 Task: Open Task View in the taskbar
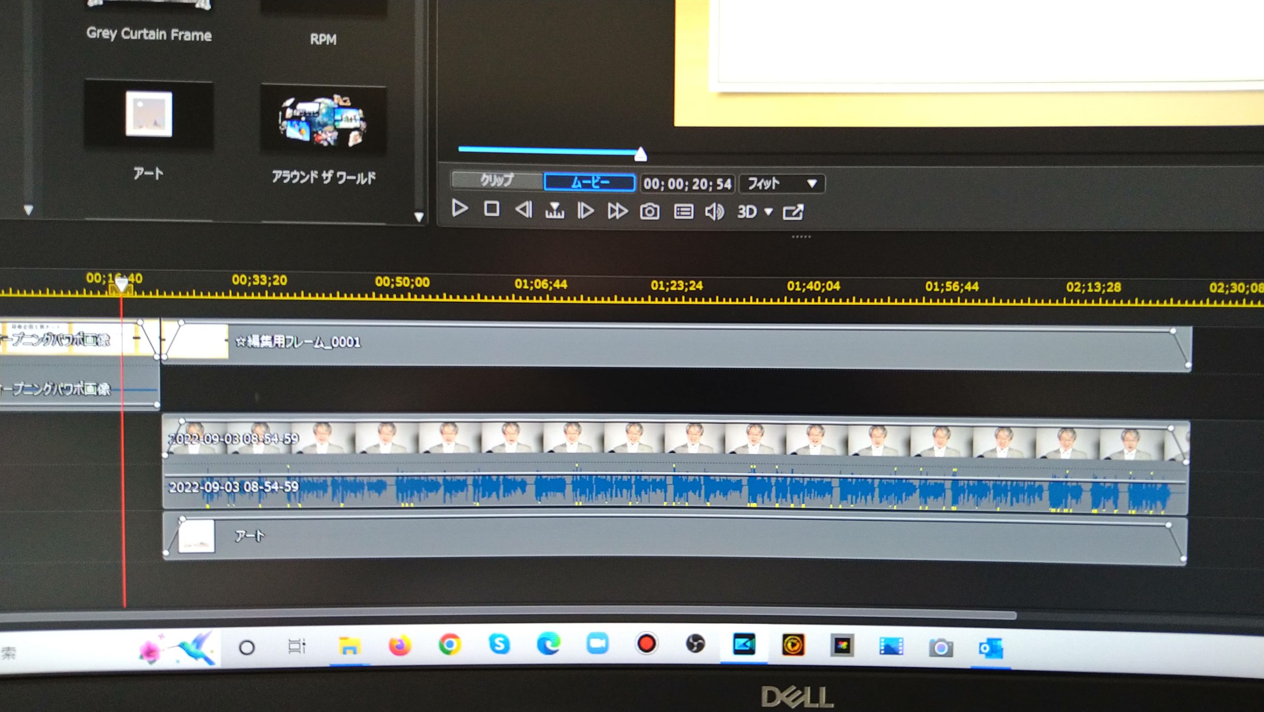(x=297, y=646)
